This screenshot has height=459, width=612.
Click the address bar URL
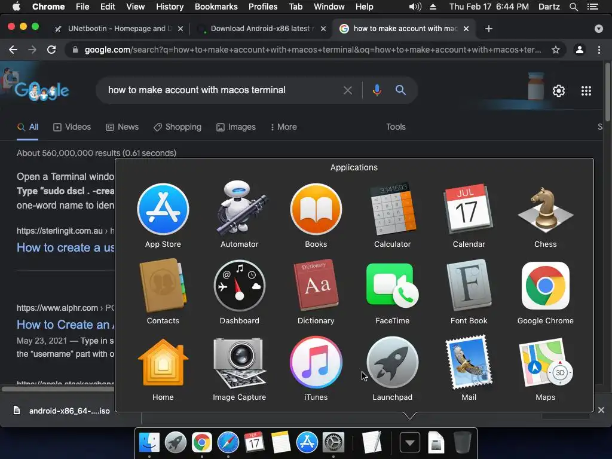click(313, 50)
